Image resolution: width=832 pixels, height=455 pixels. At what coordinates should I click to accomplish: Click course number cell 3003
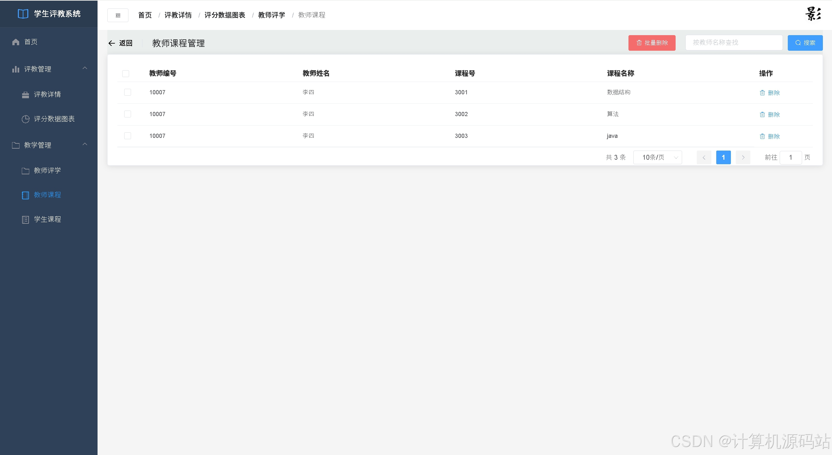(x=461, y=136)
